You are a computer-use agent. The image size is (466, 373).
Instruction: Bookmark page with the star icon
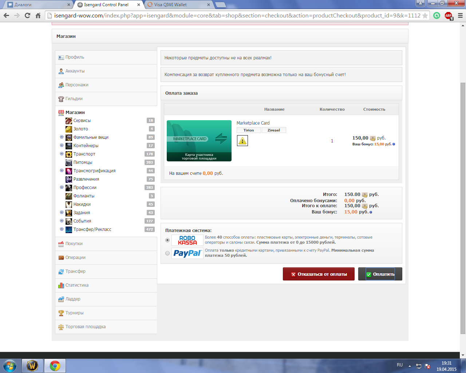pos(425,16)
